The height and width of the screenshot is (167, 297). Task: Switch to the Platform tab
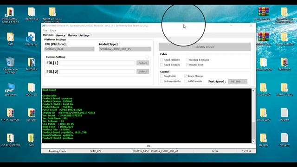(x=48, y=35)
